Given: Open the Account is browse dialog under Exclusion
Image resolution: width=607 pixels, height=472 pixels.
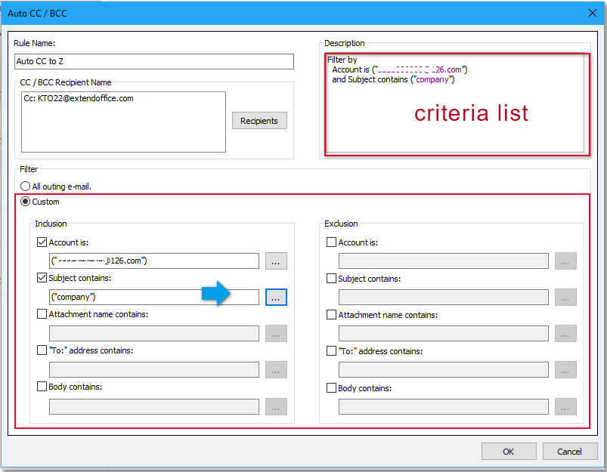Looking at the screenshot, I should click(565, 261).
